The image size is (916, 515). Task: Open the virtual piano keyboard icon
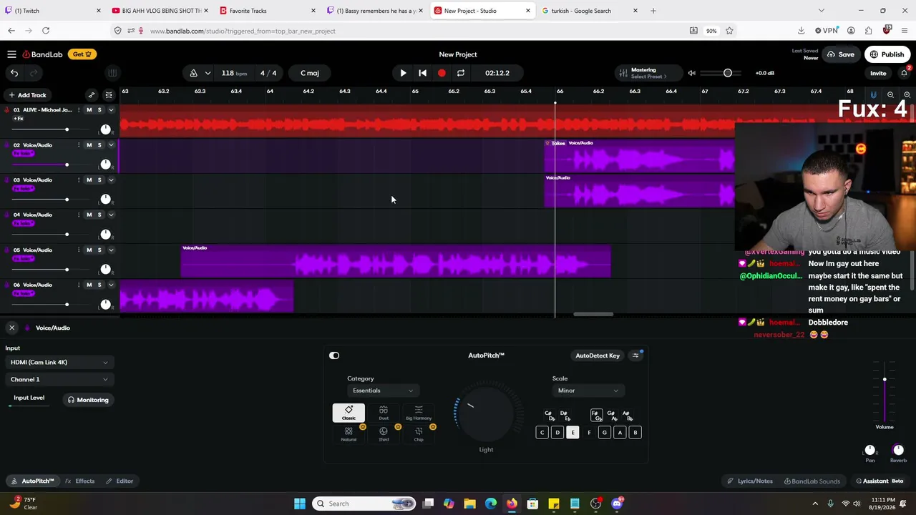(x=112, y=73)
